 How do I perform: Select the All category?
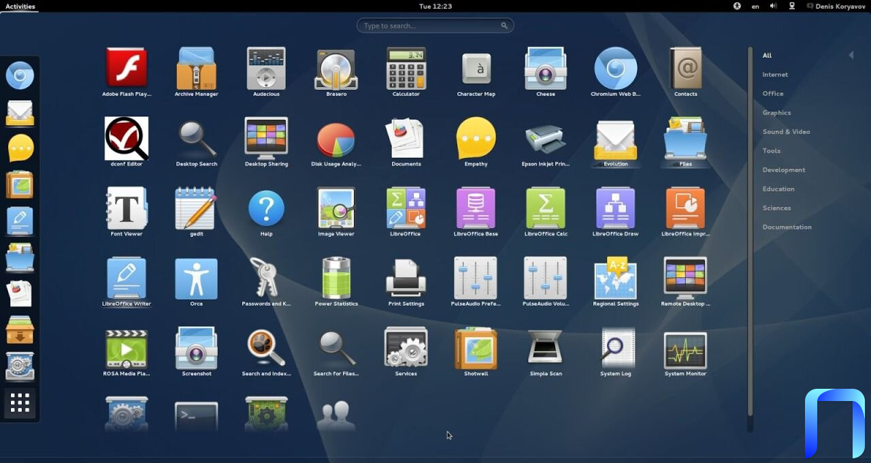(x=767, y=56)
